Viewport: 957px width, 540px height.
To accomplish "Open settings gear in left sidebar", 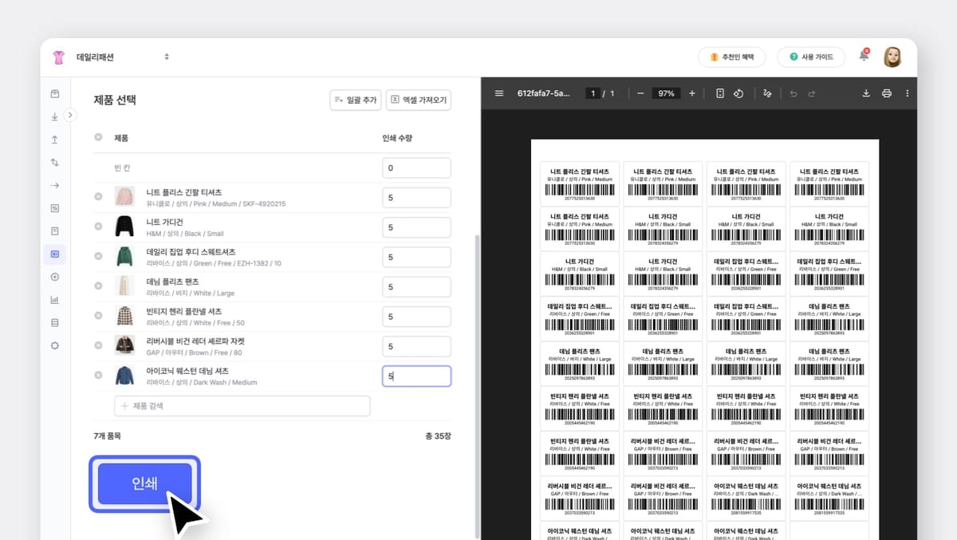I will point(55,345).
